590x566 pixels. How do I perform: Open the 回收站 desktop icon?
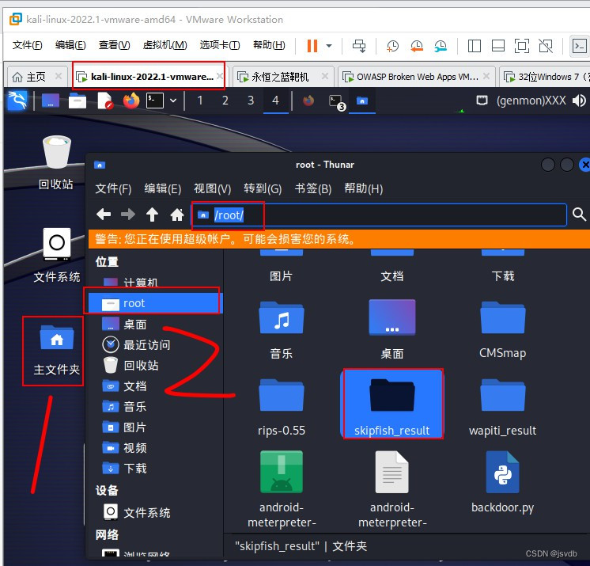[56, 163]
